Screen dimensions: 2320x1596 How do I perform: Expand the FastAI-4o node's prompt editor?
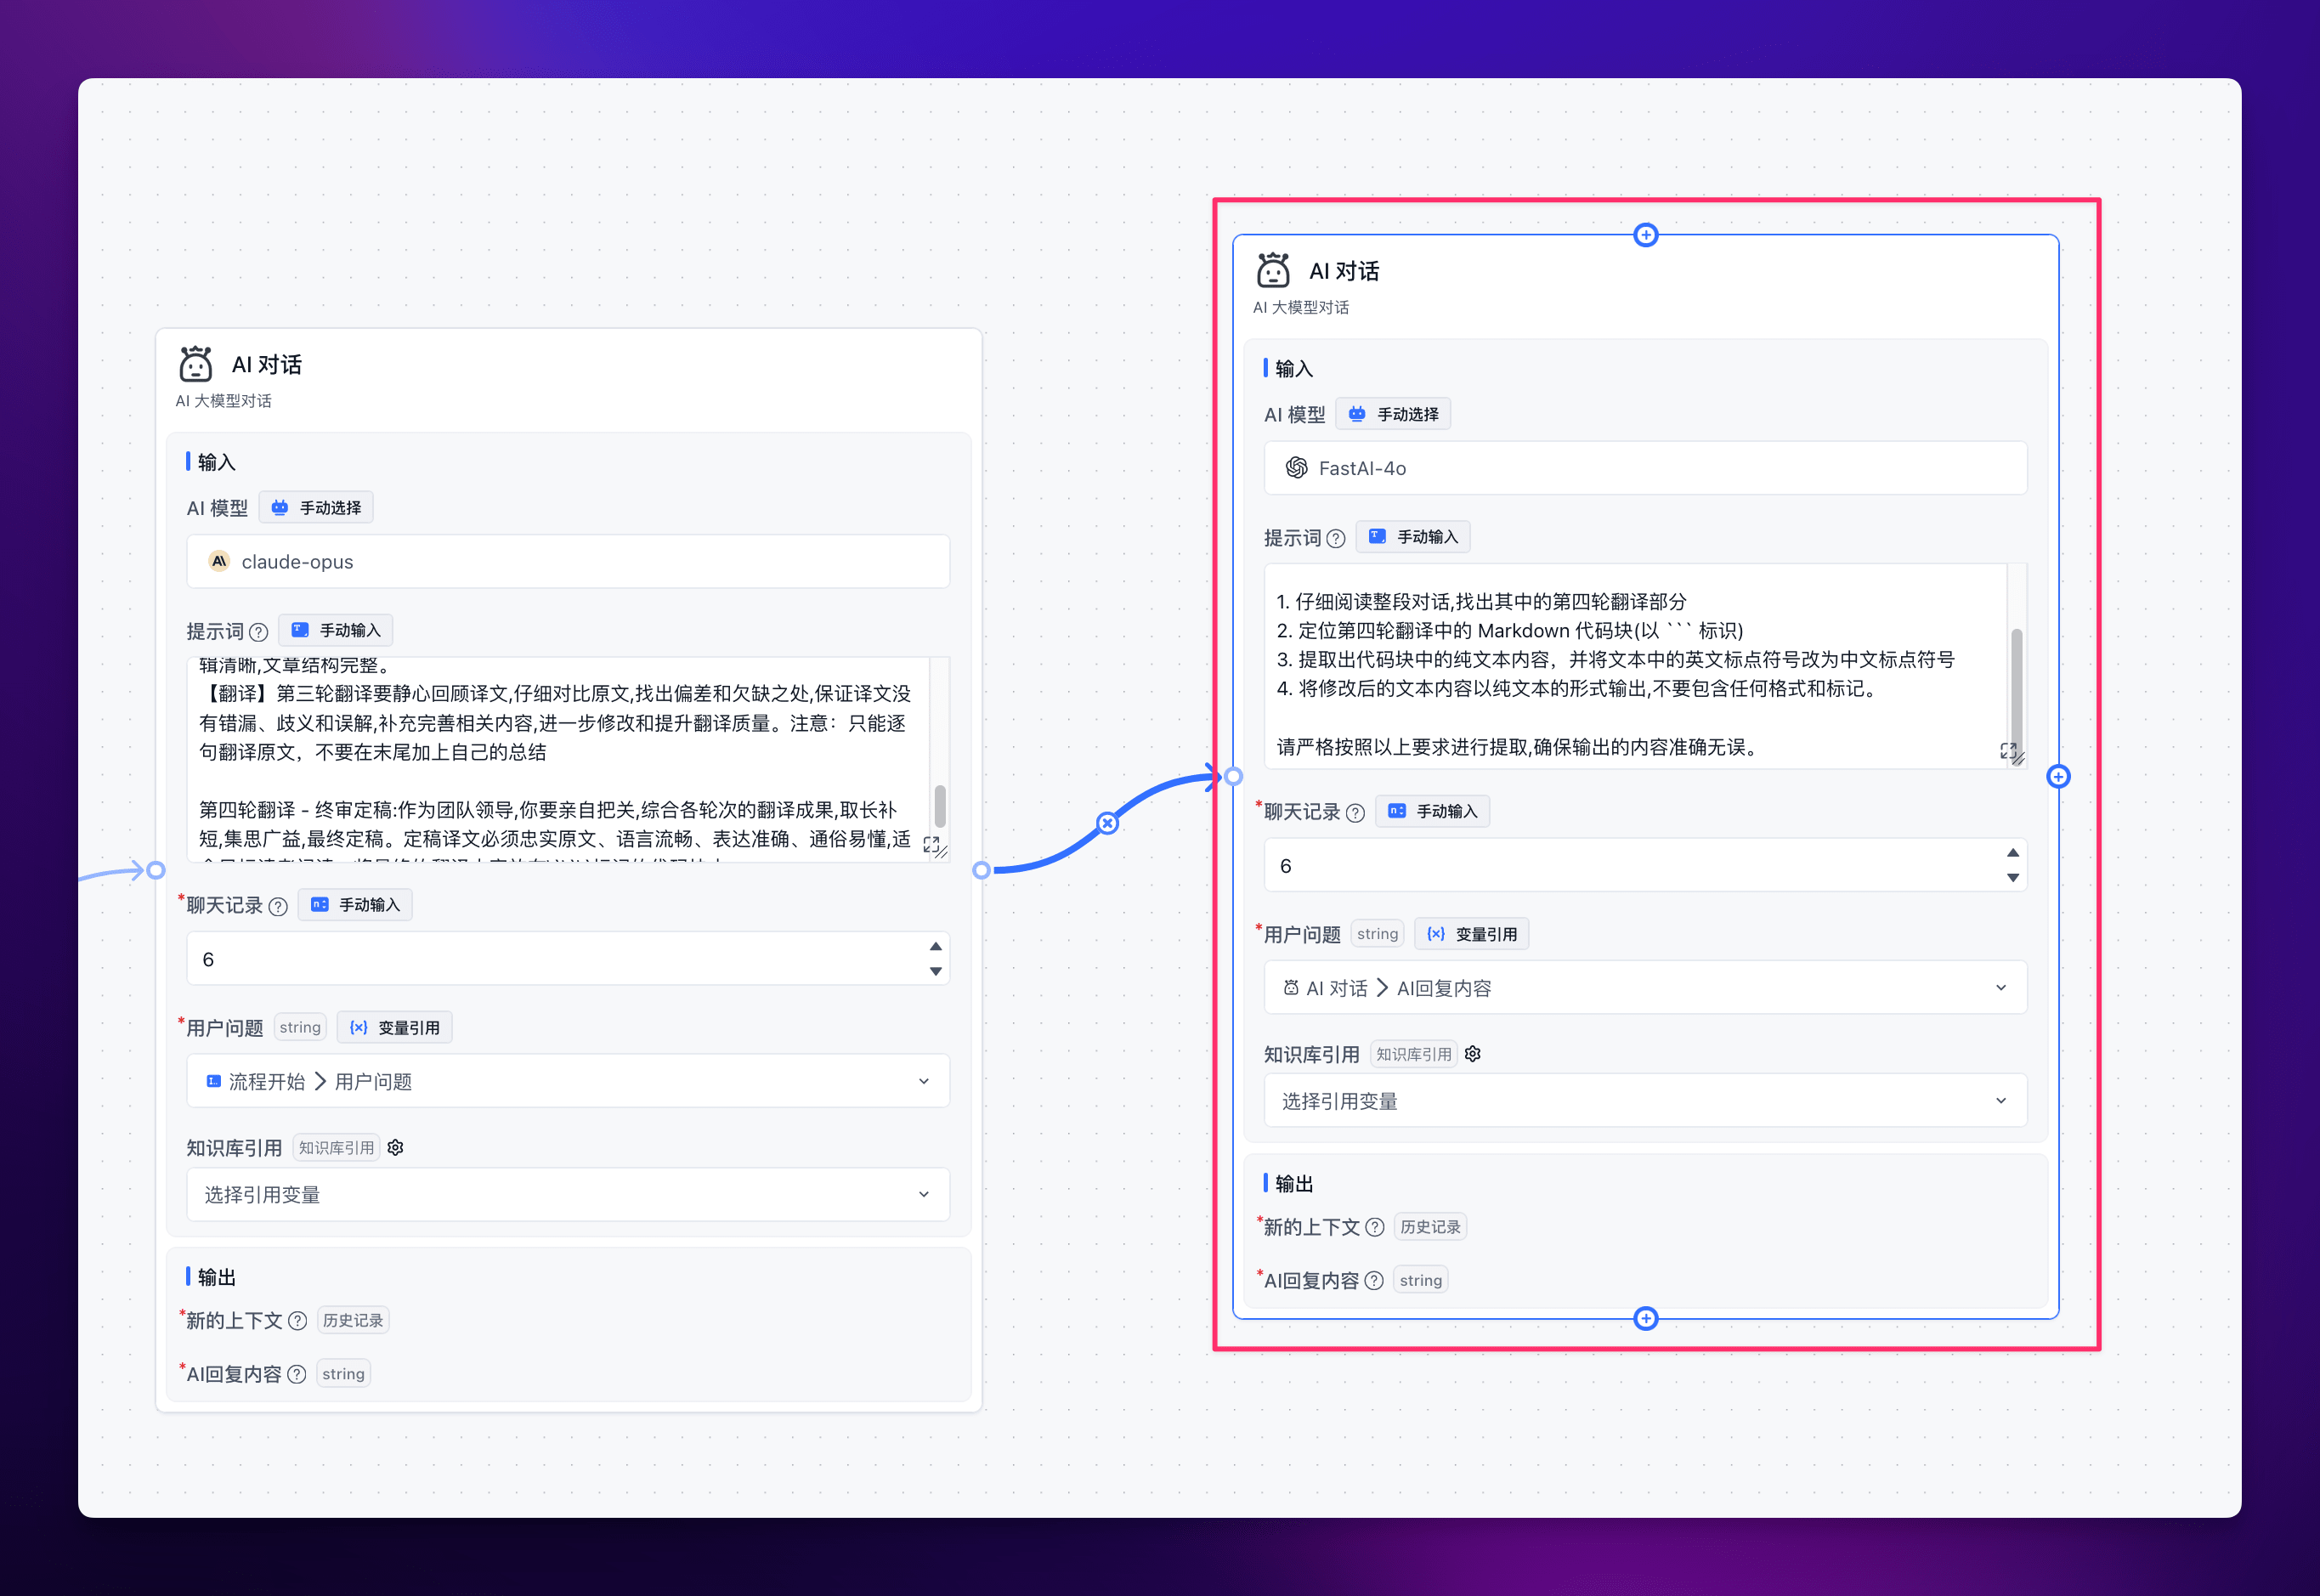click(x=2007, y=750)
